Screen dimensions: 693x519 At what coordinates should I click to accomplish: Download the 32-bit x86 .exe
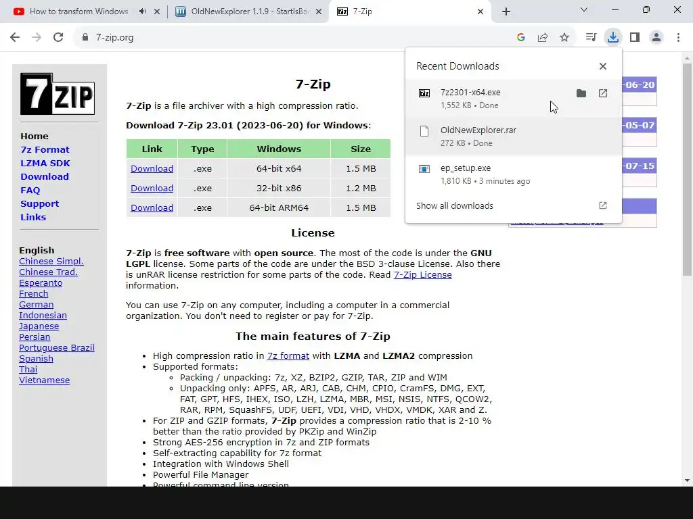click(152, 188)
